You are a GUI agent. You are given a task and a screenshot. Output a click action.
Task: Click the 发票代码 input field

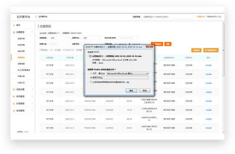tap(59, 44)
